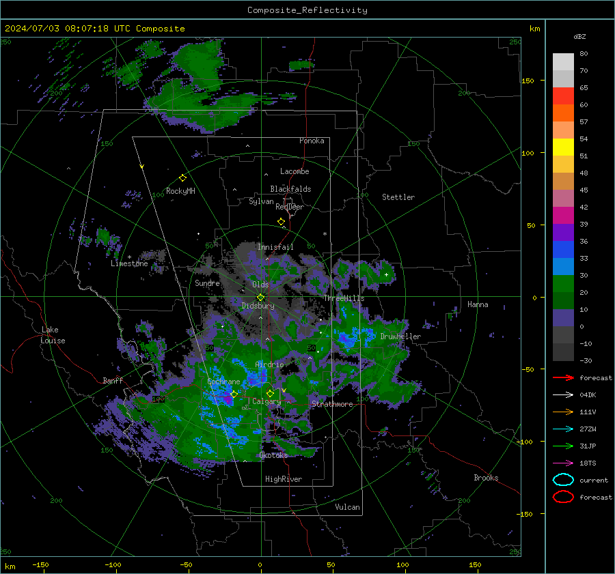
Task: Click the Limestone label
Action: 129,263
